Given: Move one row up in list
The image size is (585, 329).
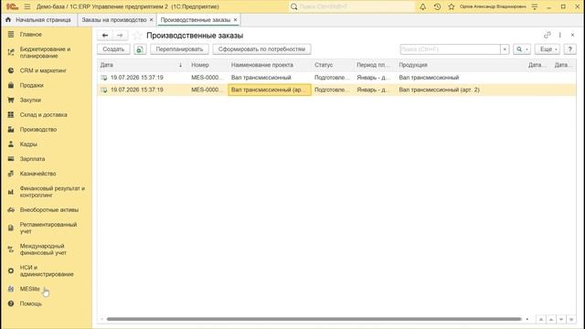Looking at the screenshot, I should [x=551, y=319].
